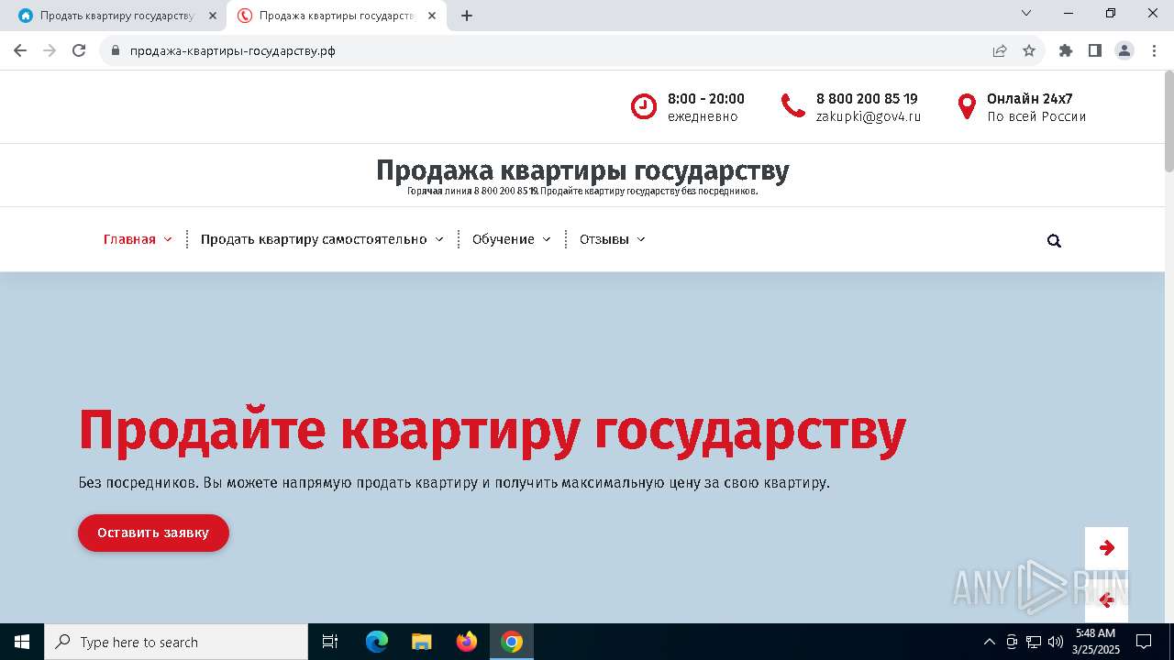Image resolution: width=1174 pixels, height=660 pixels.
Task: Click the site search magnifier icon
Action: 1054,241
